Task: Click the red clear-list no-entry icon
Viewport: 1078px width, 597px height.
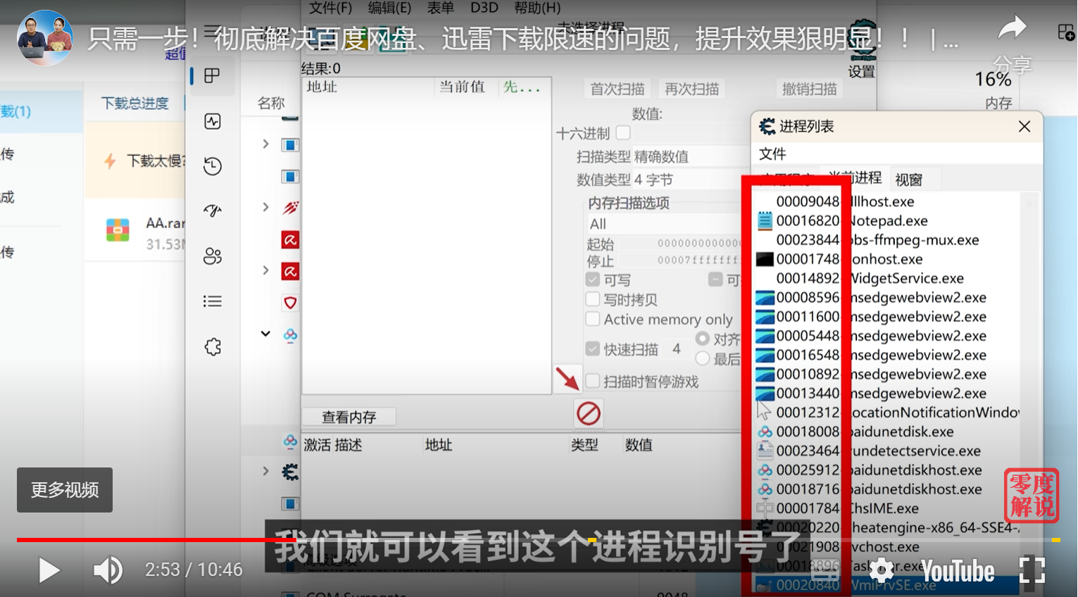Action: (x=589, y=413)
